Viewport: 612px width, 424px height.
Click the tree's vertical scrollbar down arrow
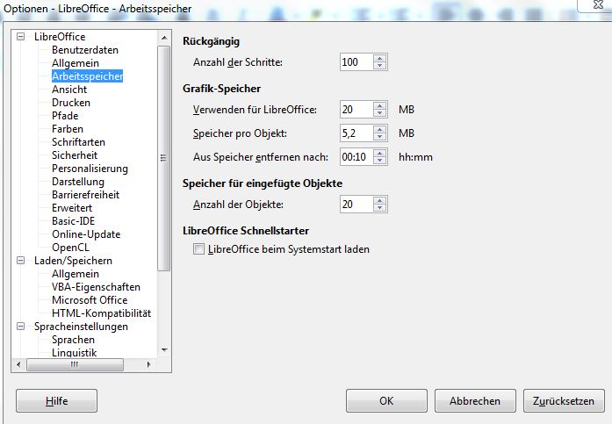(x=164, y=350)
